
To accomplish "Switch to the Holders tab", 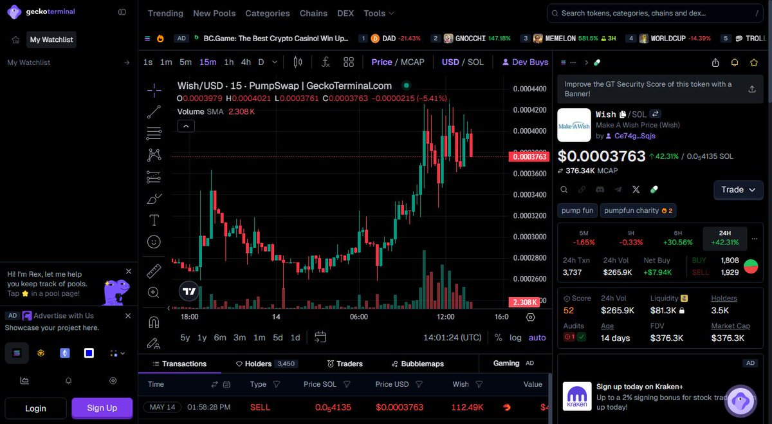I will [x=265, y=364].
